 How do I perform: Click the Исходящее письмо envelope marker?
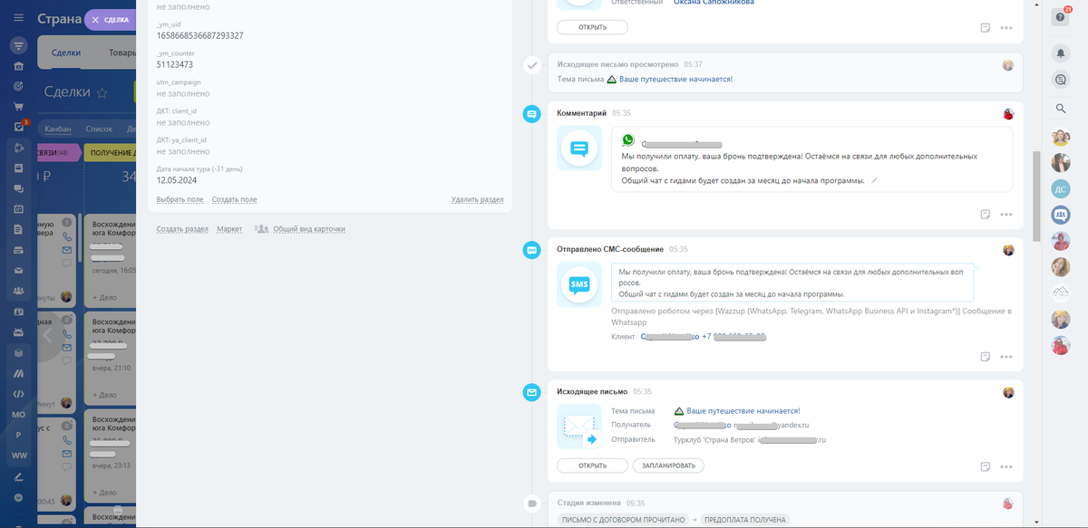tap(532, 392)
